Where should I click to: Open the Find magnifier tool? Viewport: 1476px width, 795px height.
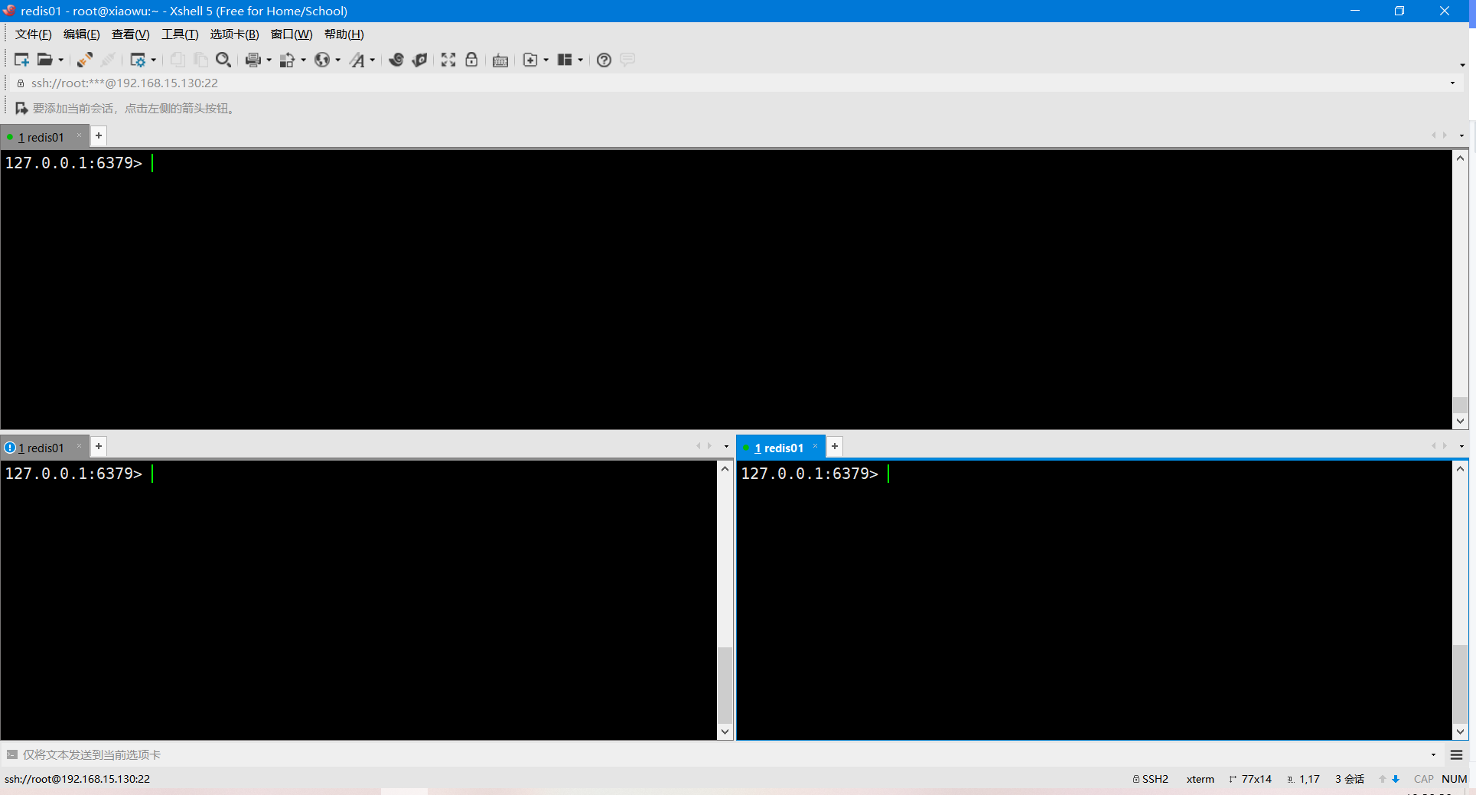click(223, 60)
